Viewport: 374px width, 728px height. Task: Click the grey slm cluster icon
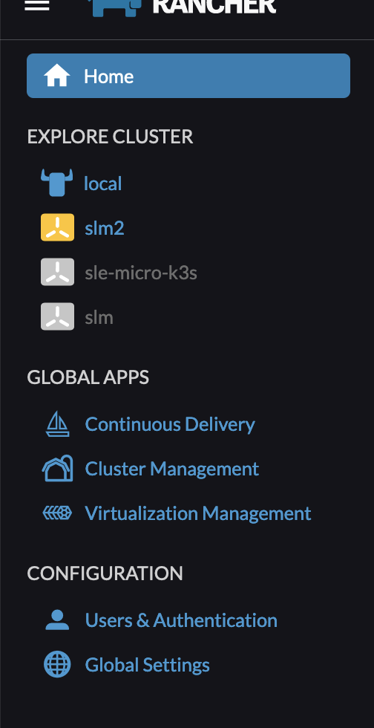[58, 316]
